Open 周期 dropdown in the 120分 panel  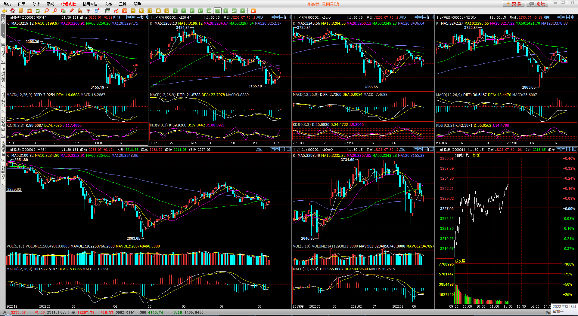click(x=260, y=17)
